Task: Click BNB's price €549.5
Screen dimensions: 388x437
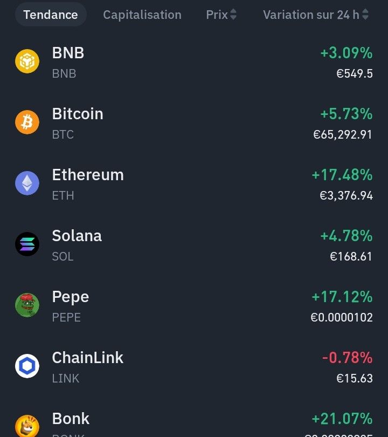Action: [x=354, y=73]
